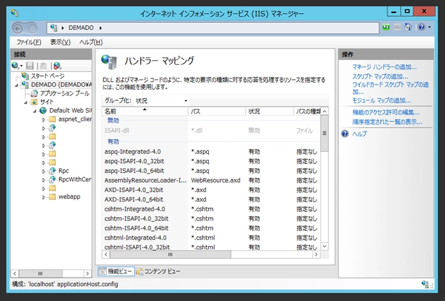Click マネージ ハンドラーの追加 link
Image resolution: width=445 pixels, height=301 pixels.
pos(384,67)
